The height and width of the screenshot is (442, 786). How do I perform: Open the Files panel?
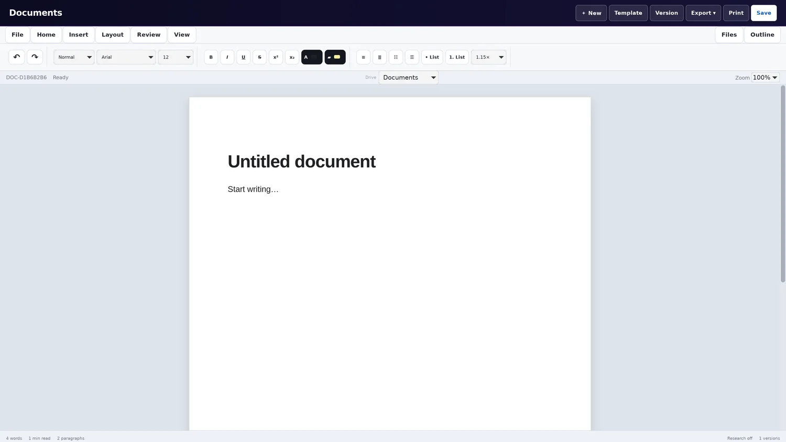pyautogui.click(x=729, y=35)
